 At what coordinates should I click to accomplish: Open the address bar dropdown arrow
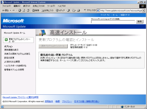click(143, 10)
